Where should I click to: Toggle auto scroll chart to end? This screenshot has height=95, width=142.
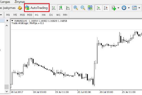[98, 8]
